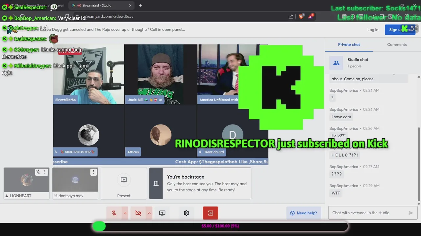Send the chat message with the arrow icon

tap(411, 213)
